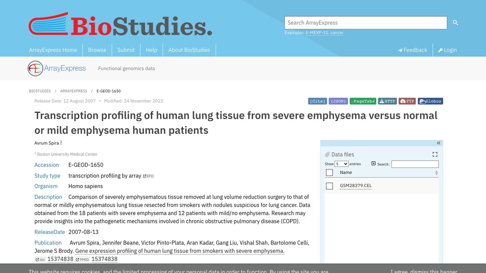Click the Feedback link
This screenshot has height=273, width=486.
412,50
